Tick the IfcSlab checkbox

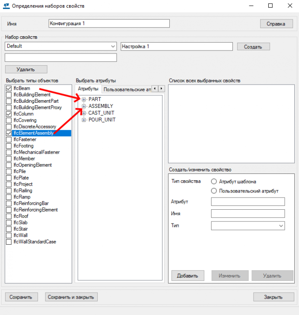coord(9,223)
